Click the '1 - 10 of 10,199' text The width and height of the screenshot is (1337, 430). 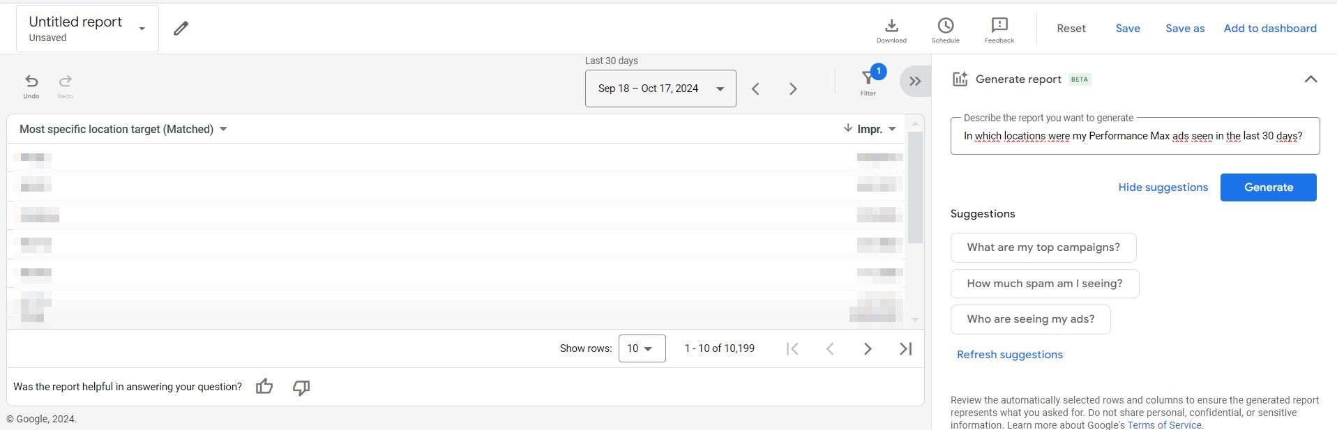pyautogui.click(x=719, y=348)
